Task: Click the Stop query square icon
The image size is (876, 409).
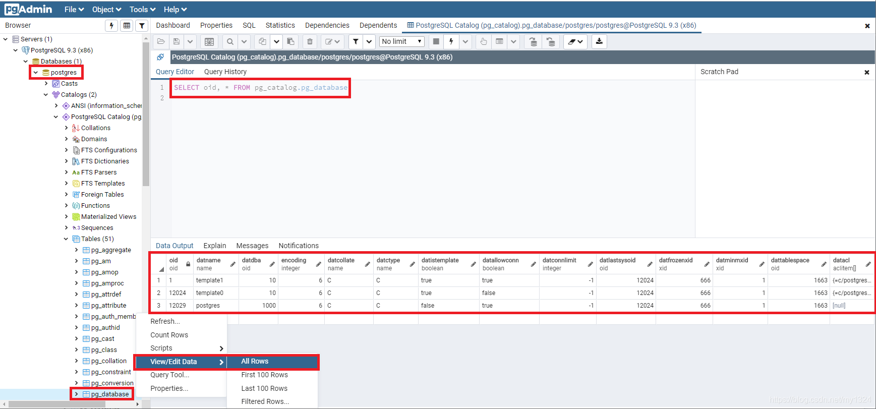Action: click(436, 41)
